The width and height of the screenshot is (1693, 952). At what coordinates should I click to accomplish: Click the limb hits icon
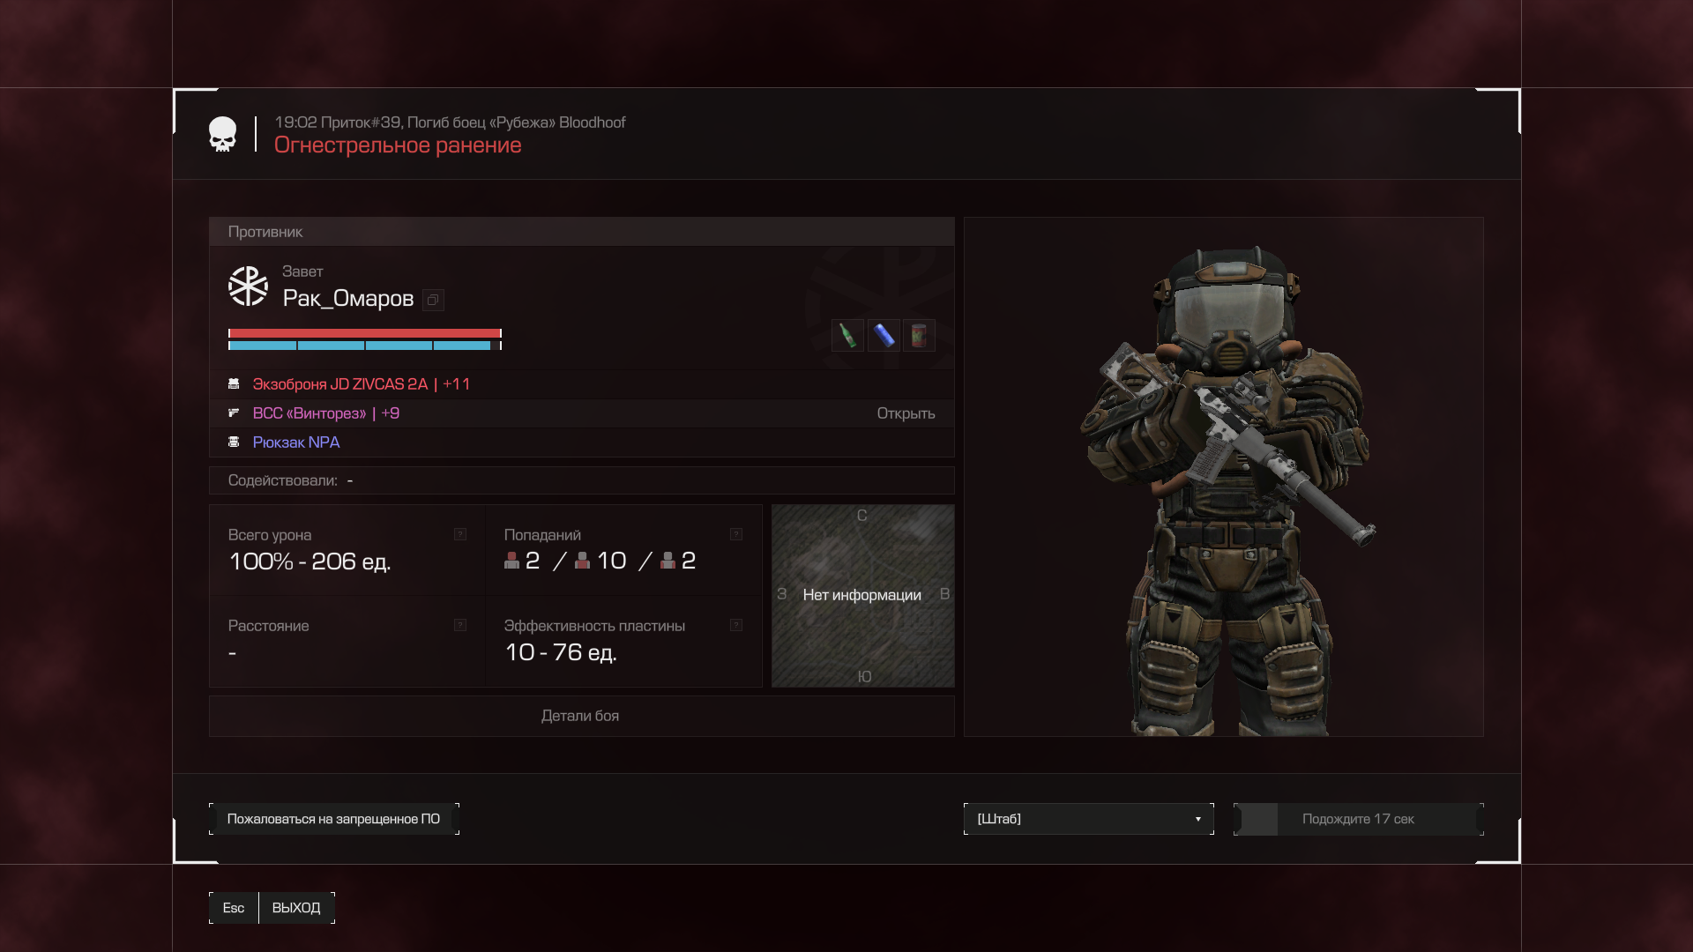click(x=668, y=561)
